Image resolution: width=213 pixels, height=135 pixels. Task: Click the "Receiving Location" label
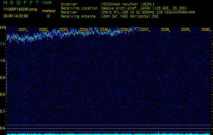pyautogui.click(x=79, y=8)
